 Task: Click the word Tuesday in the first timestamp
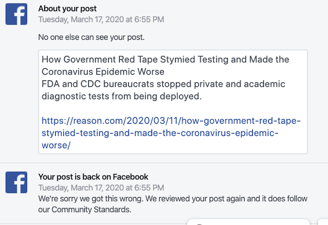pyautogui.click(x=53, y=19)
